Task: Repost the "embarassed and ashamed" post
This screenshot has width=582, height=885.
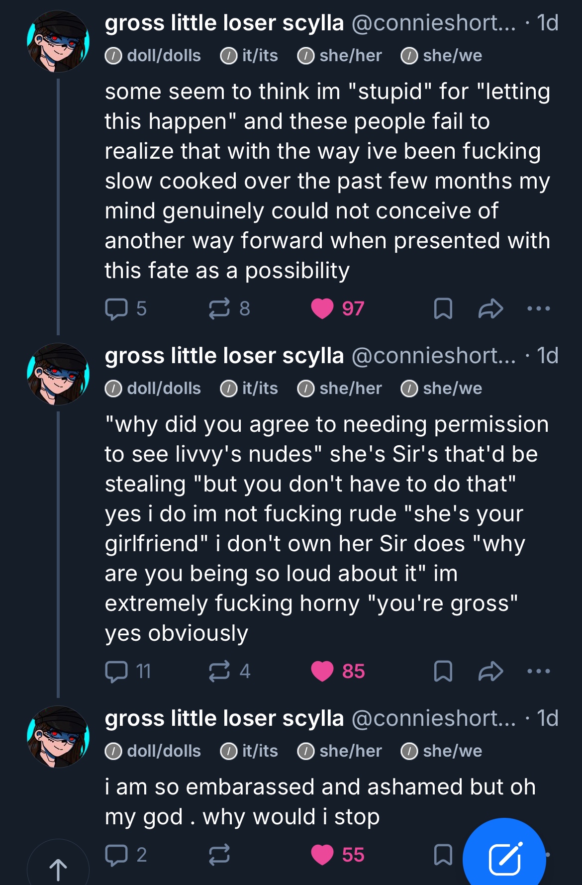Action: pos(219,855)
